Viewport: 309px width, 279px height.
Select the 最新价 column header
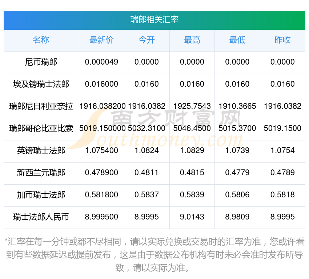[x=101, y=40]
